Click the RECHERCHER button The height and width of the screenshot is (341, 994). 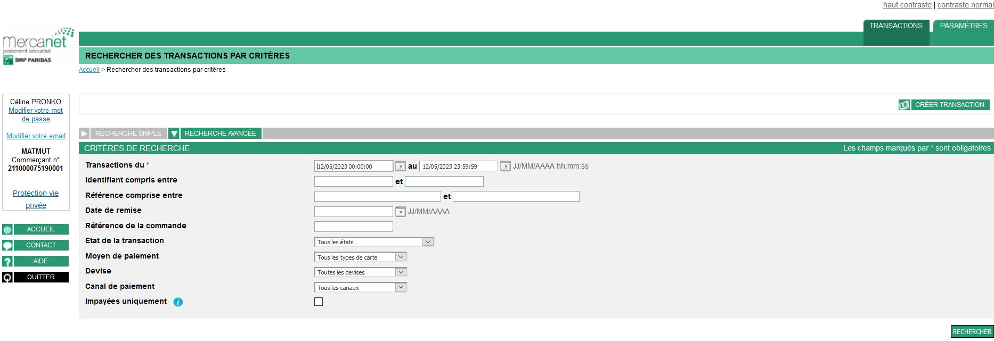(x=972, y=332)
